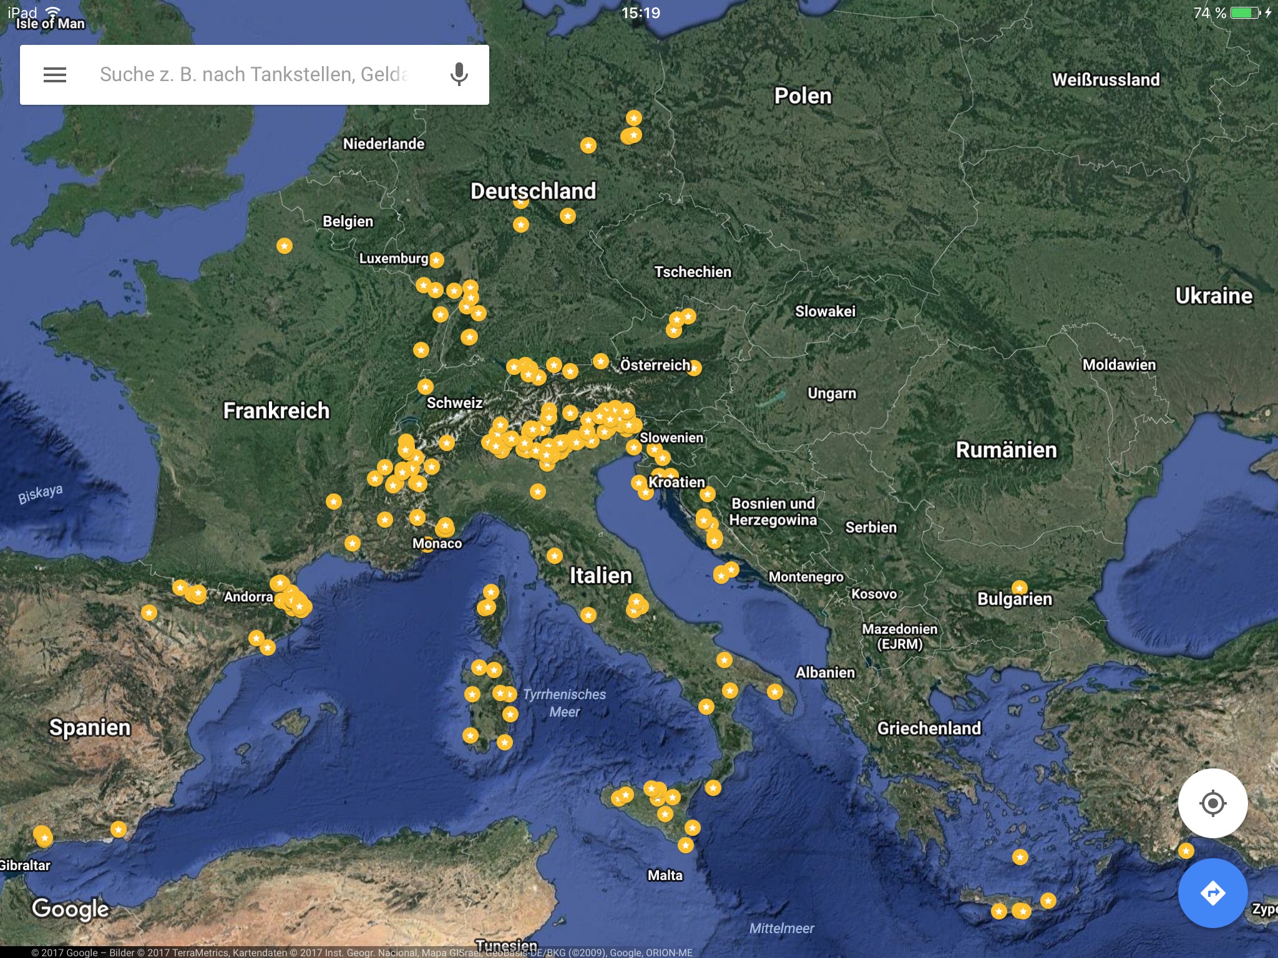This screenshot has height=958, width=1278.
Task: Select the star marker south of Malta label's Sicily tip
Action: [685, 845]
